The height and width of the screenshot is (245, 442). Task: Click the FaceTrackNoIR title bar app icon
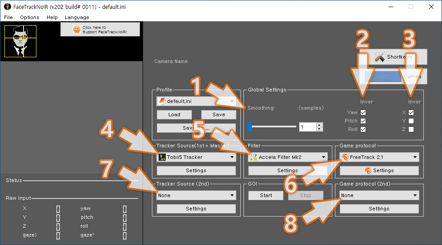pyautogui.click(x=7, y=7)
